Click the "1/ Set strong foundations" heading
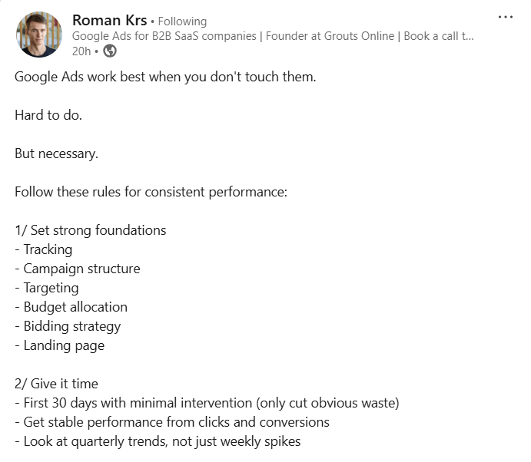This screenshot has height=462, width=531. click(90, 230)
